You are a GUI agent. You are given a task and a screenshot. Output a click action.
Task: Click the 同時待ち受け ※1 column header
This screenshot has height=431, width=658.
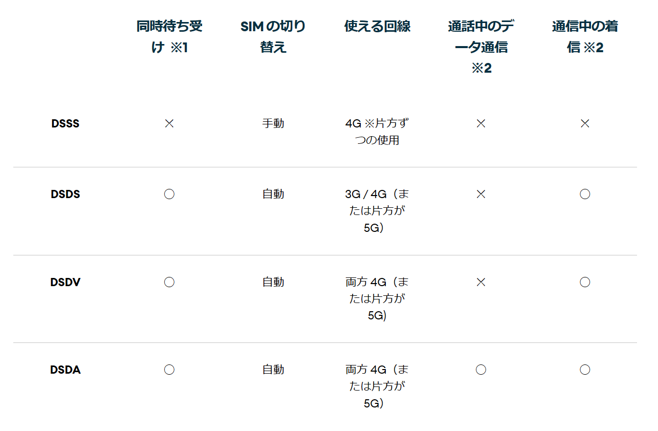point(169,37)
